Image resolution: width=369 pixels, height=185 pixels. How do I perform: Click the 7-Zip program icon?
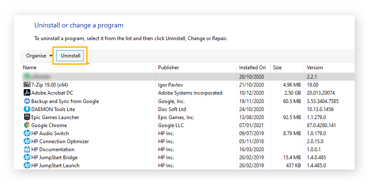pyautogui.click(x=27, y=85)
